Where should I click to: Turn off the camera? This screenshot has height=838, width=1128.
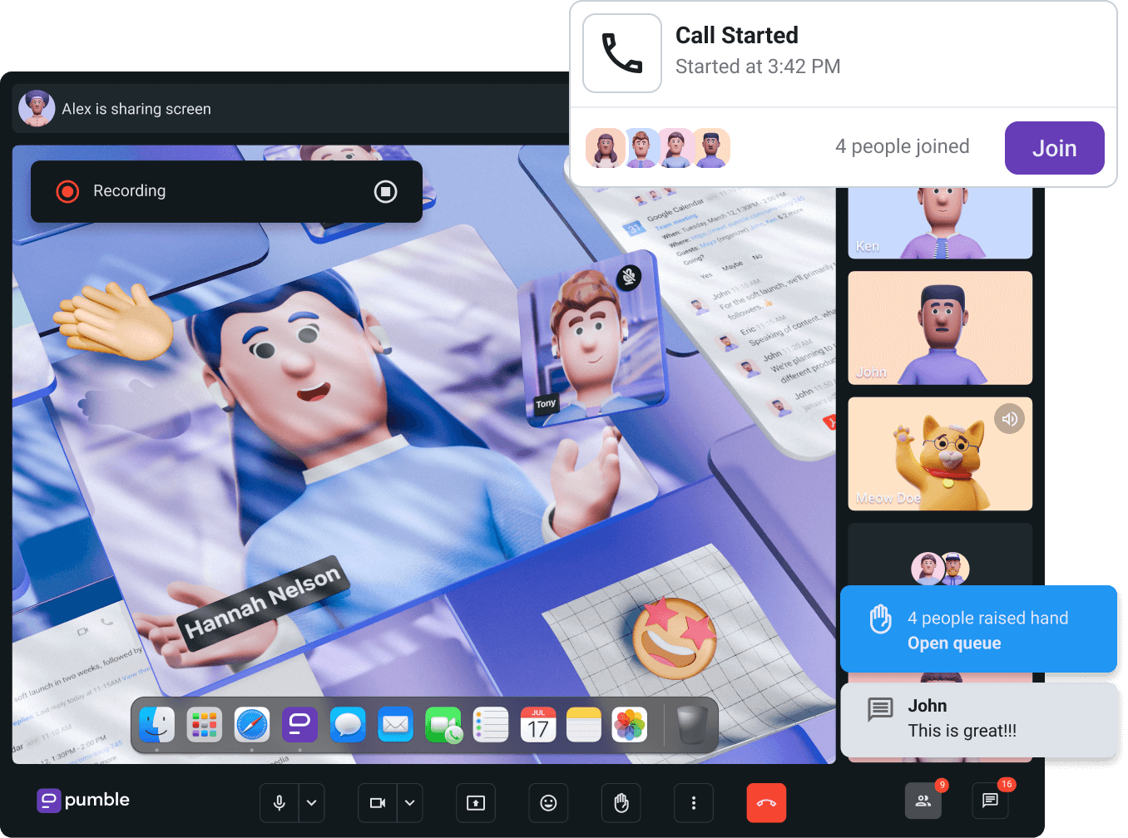[378, 802]
